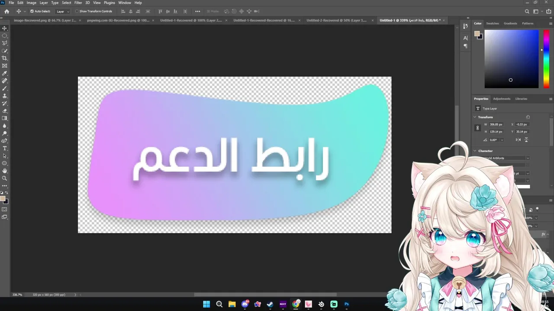Select the Dodge tool
The height and width of the screenshot is (311, 554).
click(5, 133)
